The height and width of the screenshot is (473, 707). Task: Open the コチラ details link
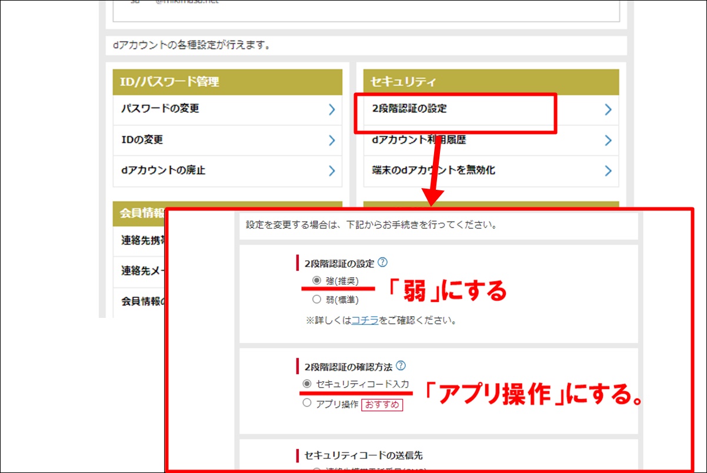365,321
